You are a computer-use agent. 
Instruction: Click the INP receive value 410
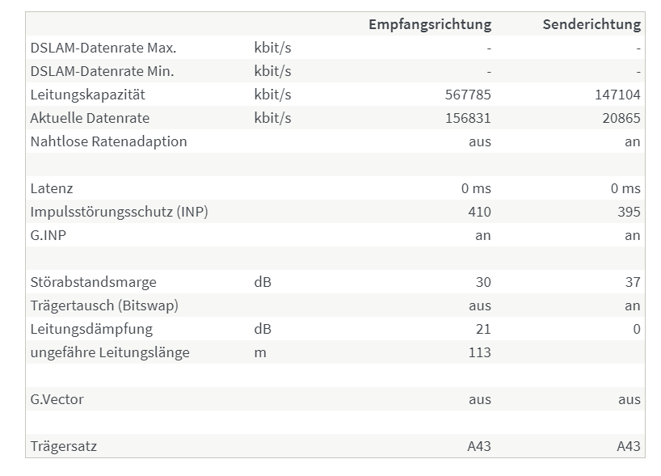pos(479,212)
